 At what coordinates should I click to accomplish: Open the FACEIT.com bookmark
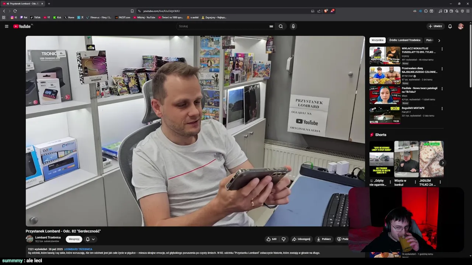pos(122,17)
